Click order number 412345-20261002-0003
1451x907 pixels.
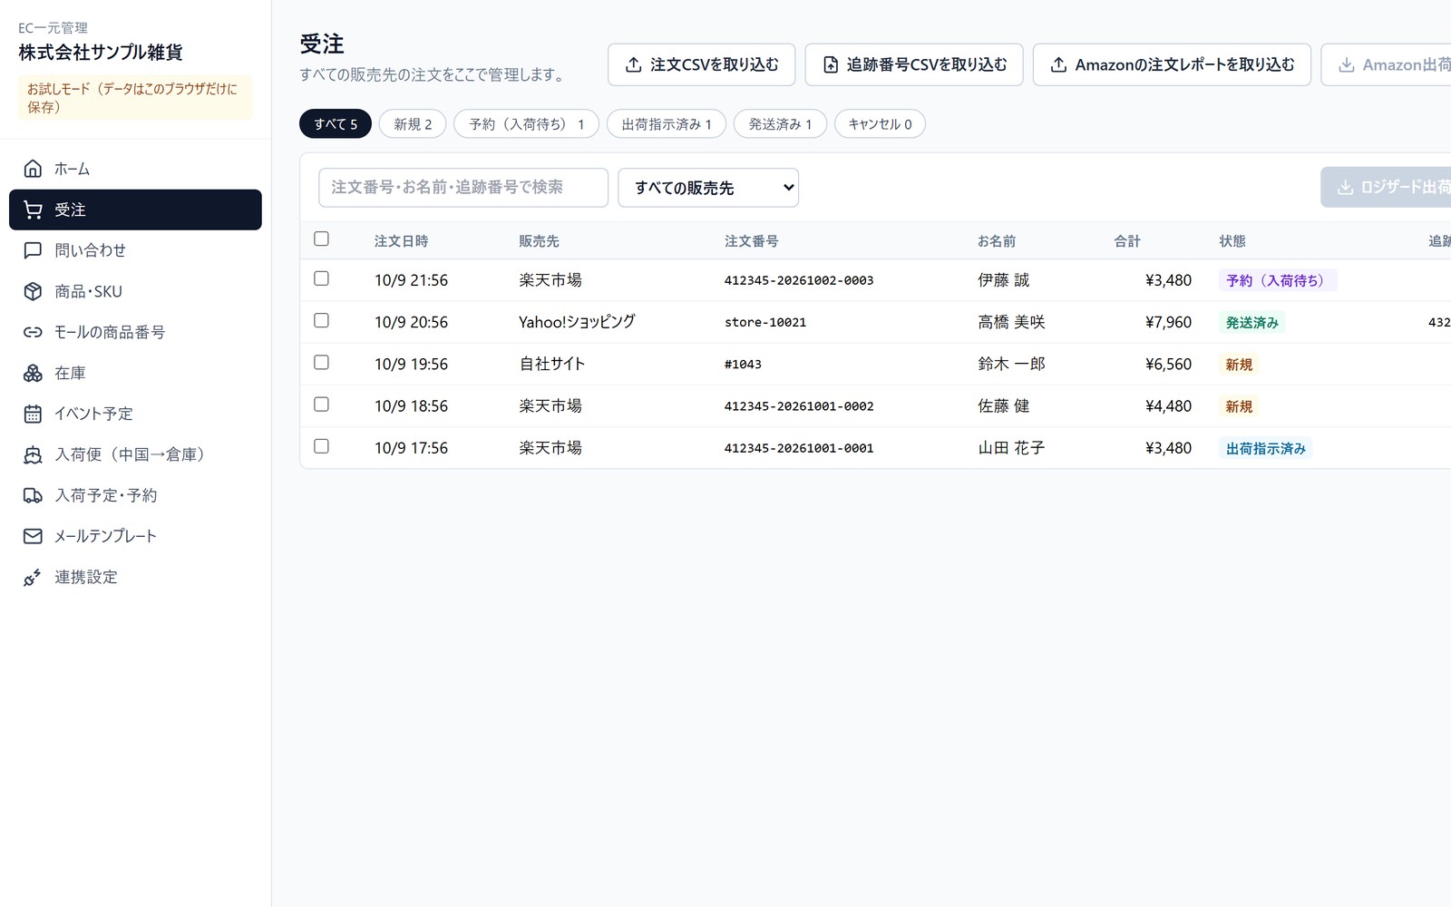tap(799, 280)
